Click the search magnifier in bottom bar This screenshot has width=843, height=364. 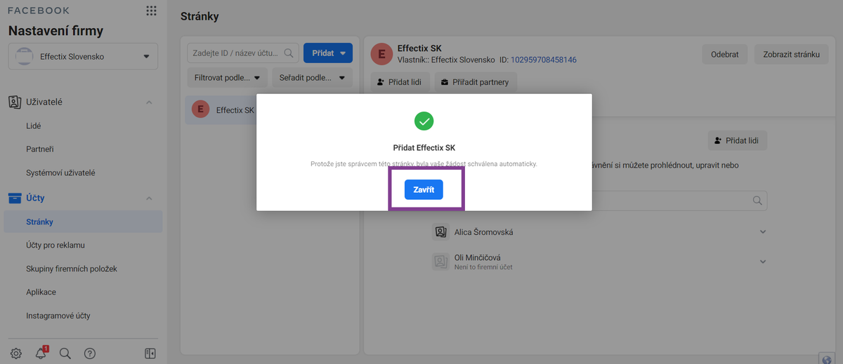[65, 353]
